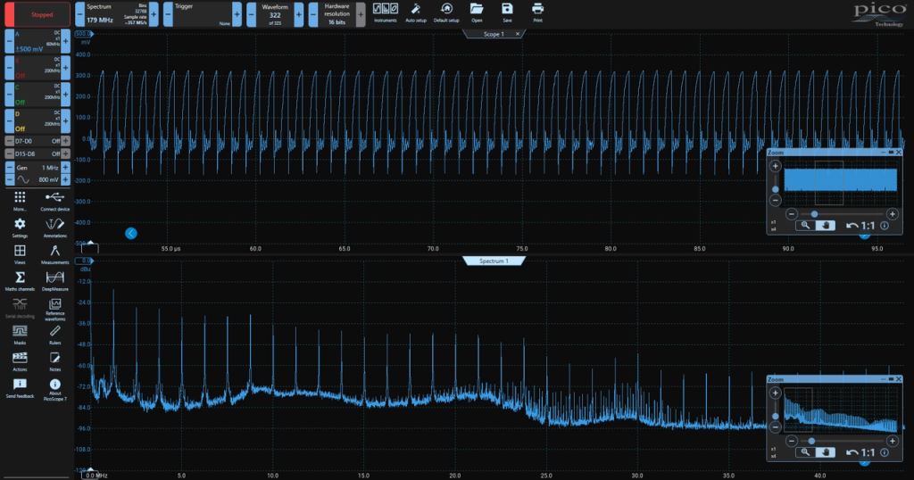Open the Spectrum 179 MHz settings
This screenshot has width=914, height=480.
[x=117, y=14]
